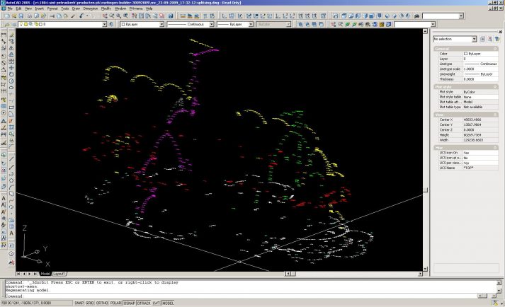
Task: Click the Help question-mark icon
Action: click(171, 16)
